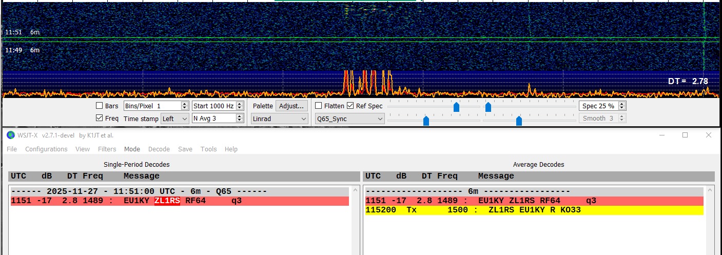Click the palette Adjust... button
Image resolution: width=722 pixels, height=255 pixels.
291,106
